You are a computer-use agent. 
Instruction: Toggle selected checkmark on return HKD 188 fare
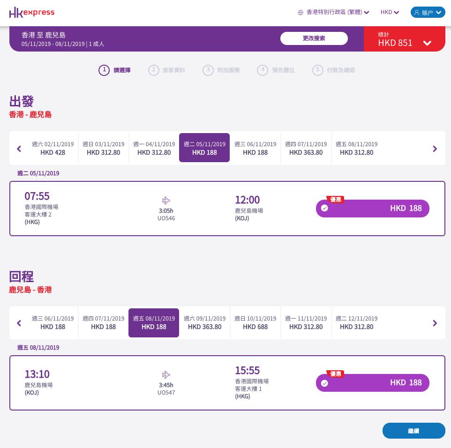[x=324, y=383]
